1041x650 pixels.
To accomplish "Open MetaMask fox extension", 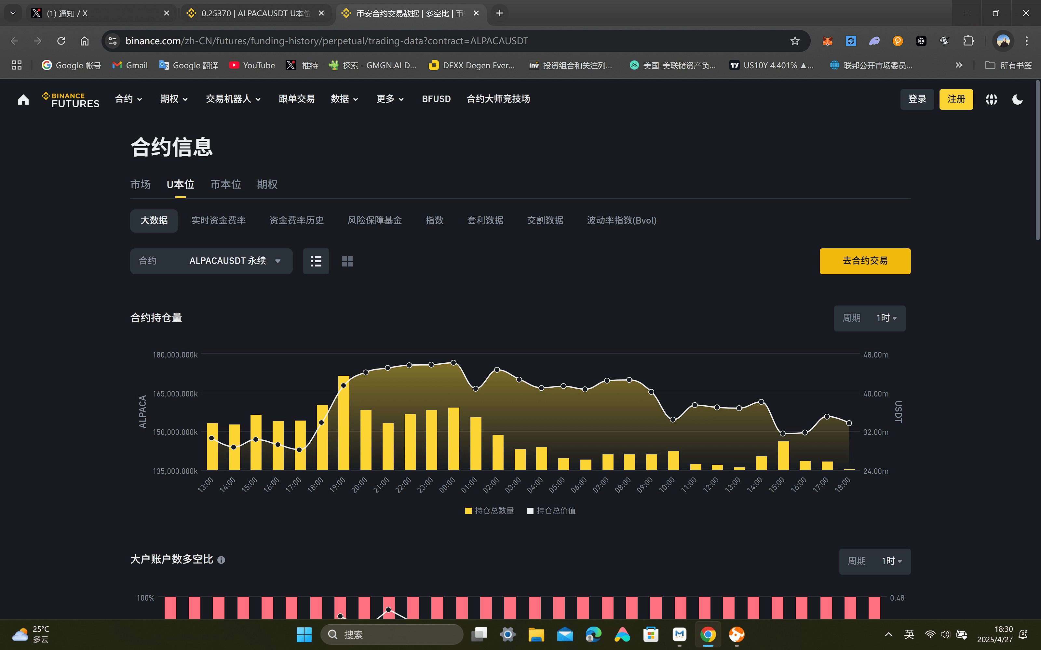I will coord(827,41).
